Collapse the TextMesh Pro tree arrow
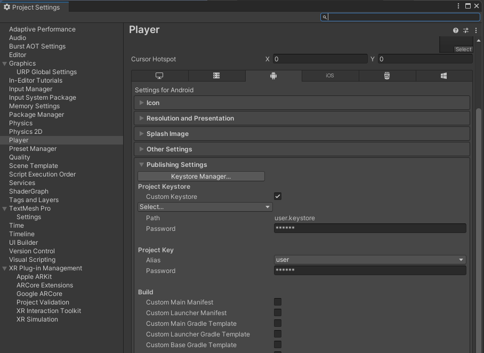 [4, 209]
